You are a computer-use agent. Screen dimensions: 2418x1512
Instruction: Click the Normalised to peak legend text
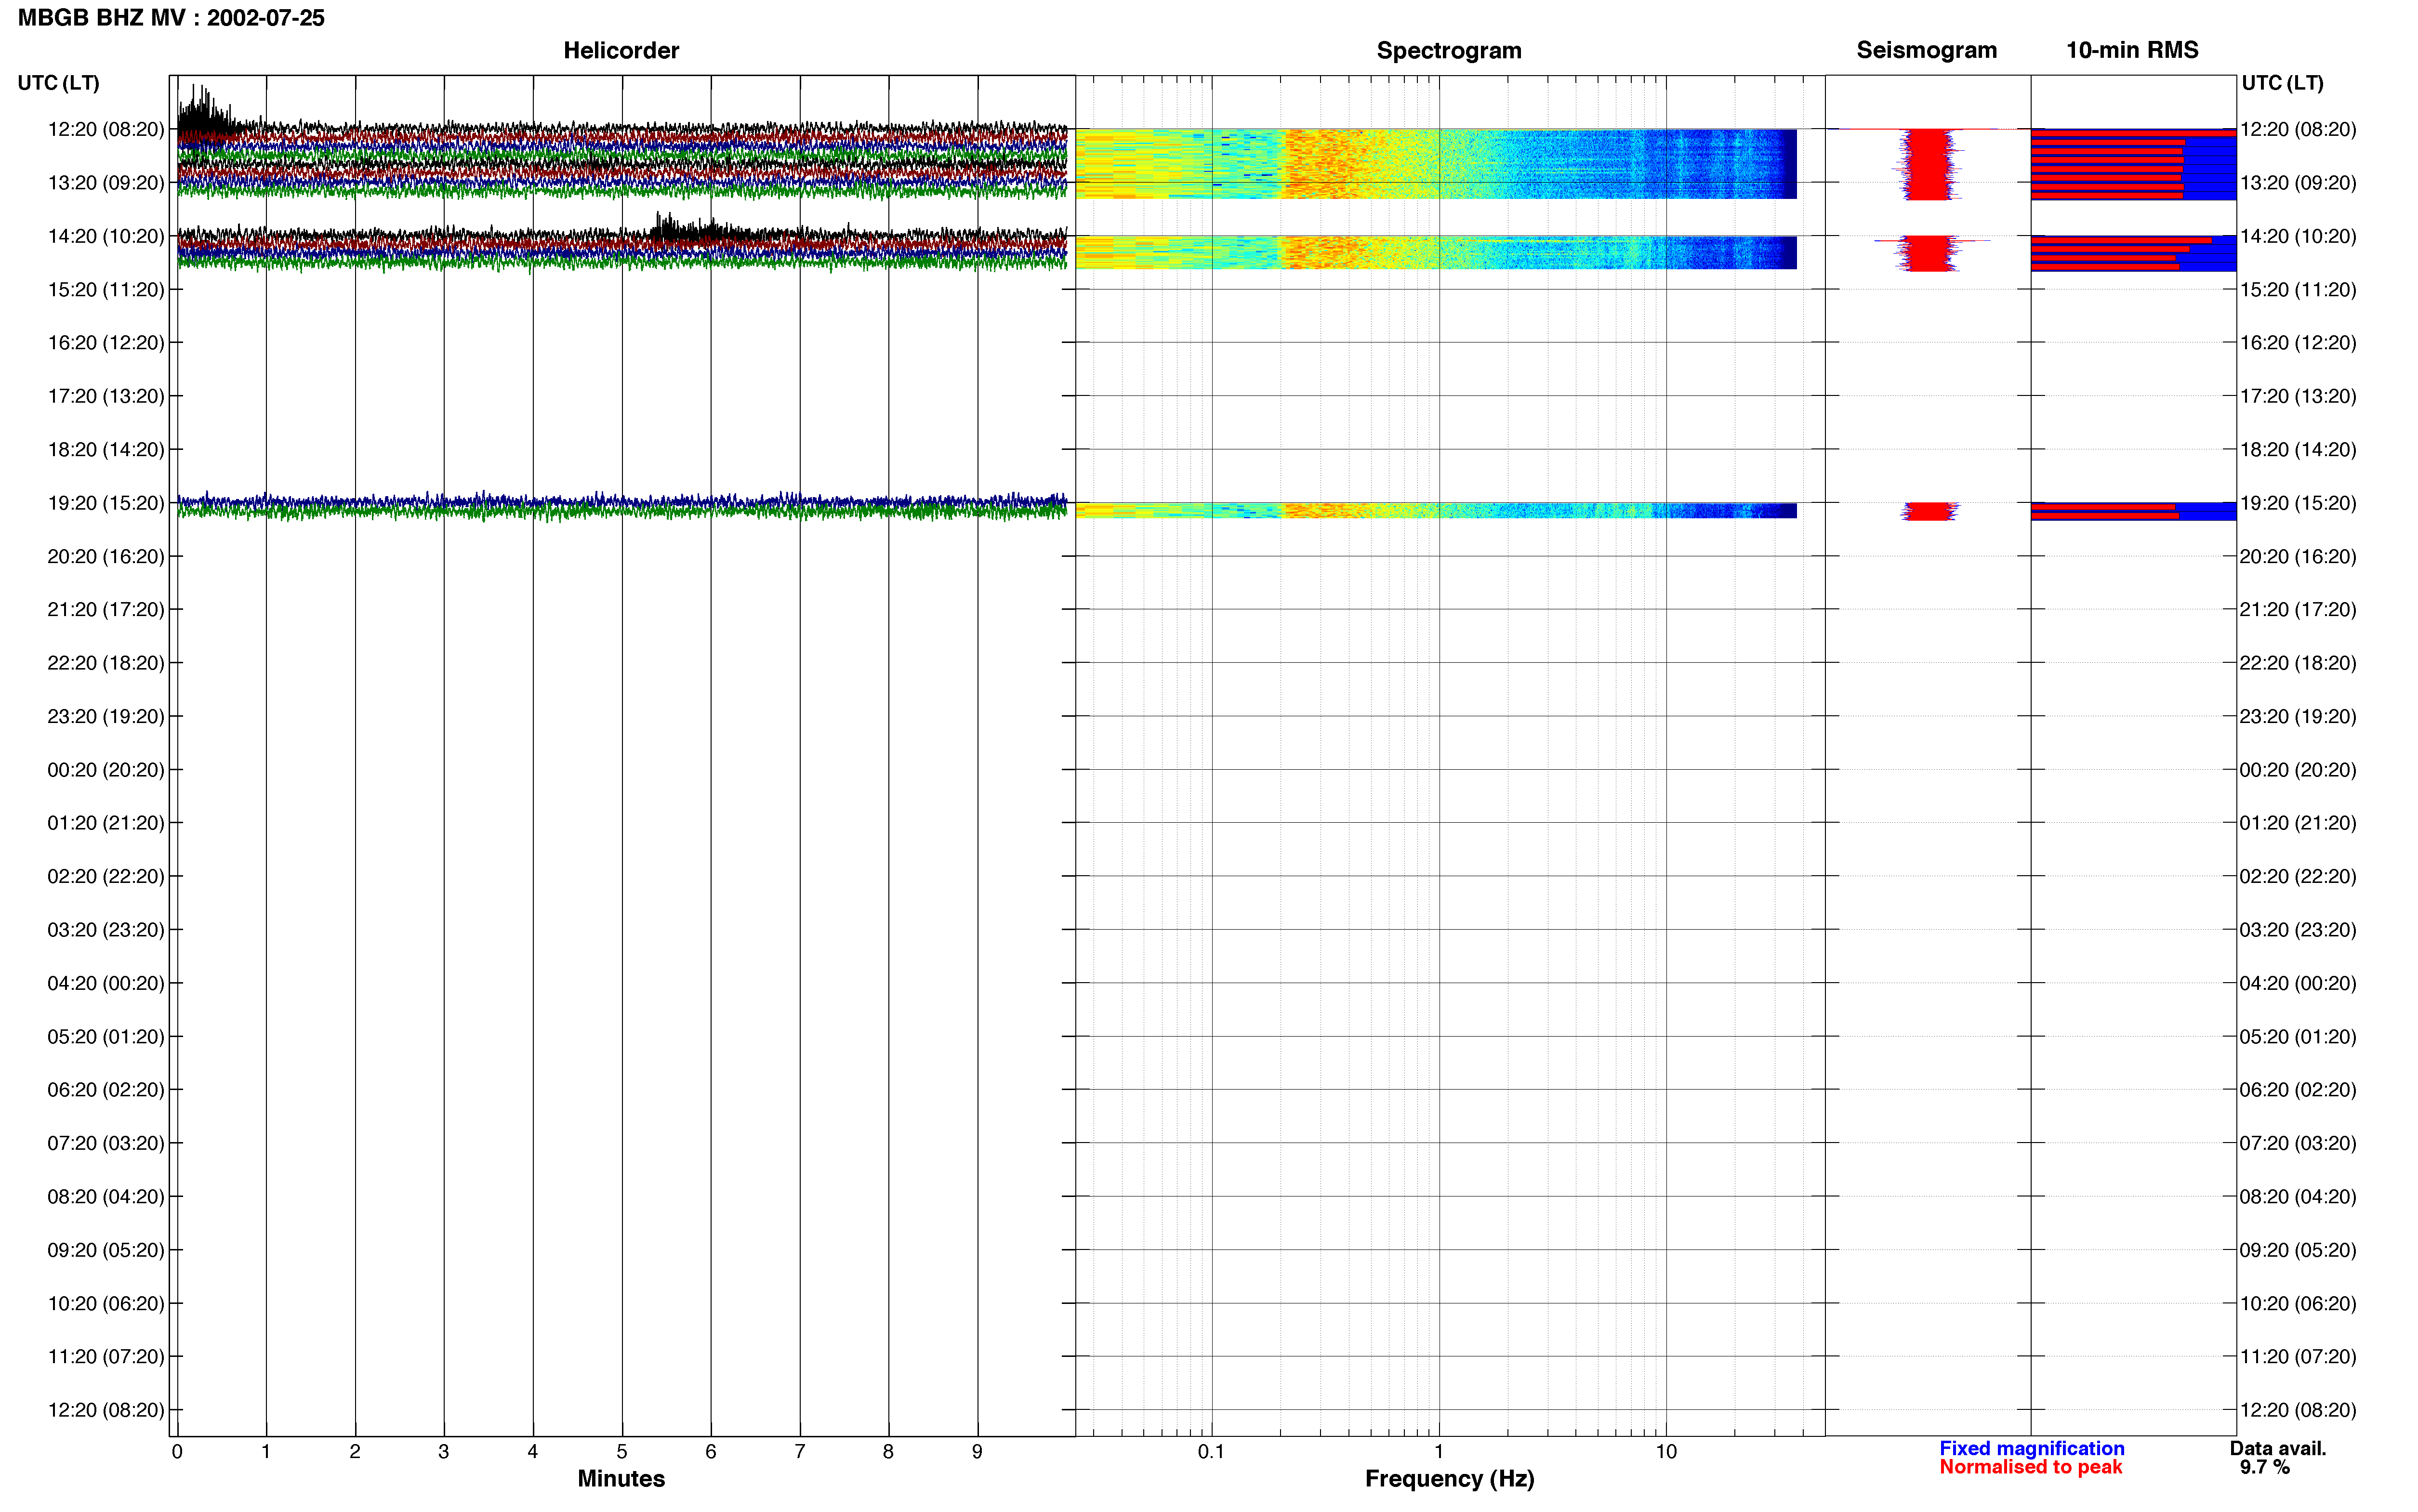[x=2030, y=1467]
